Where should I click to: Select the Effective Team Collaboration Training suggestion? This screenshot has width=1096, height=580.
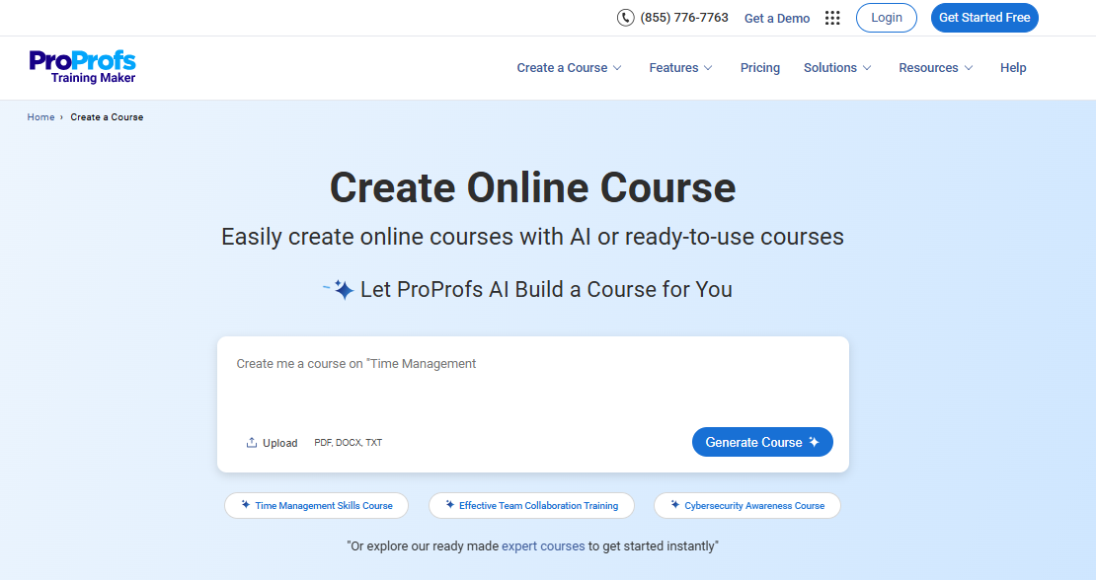531,505
